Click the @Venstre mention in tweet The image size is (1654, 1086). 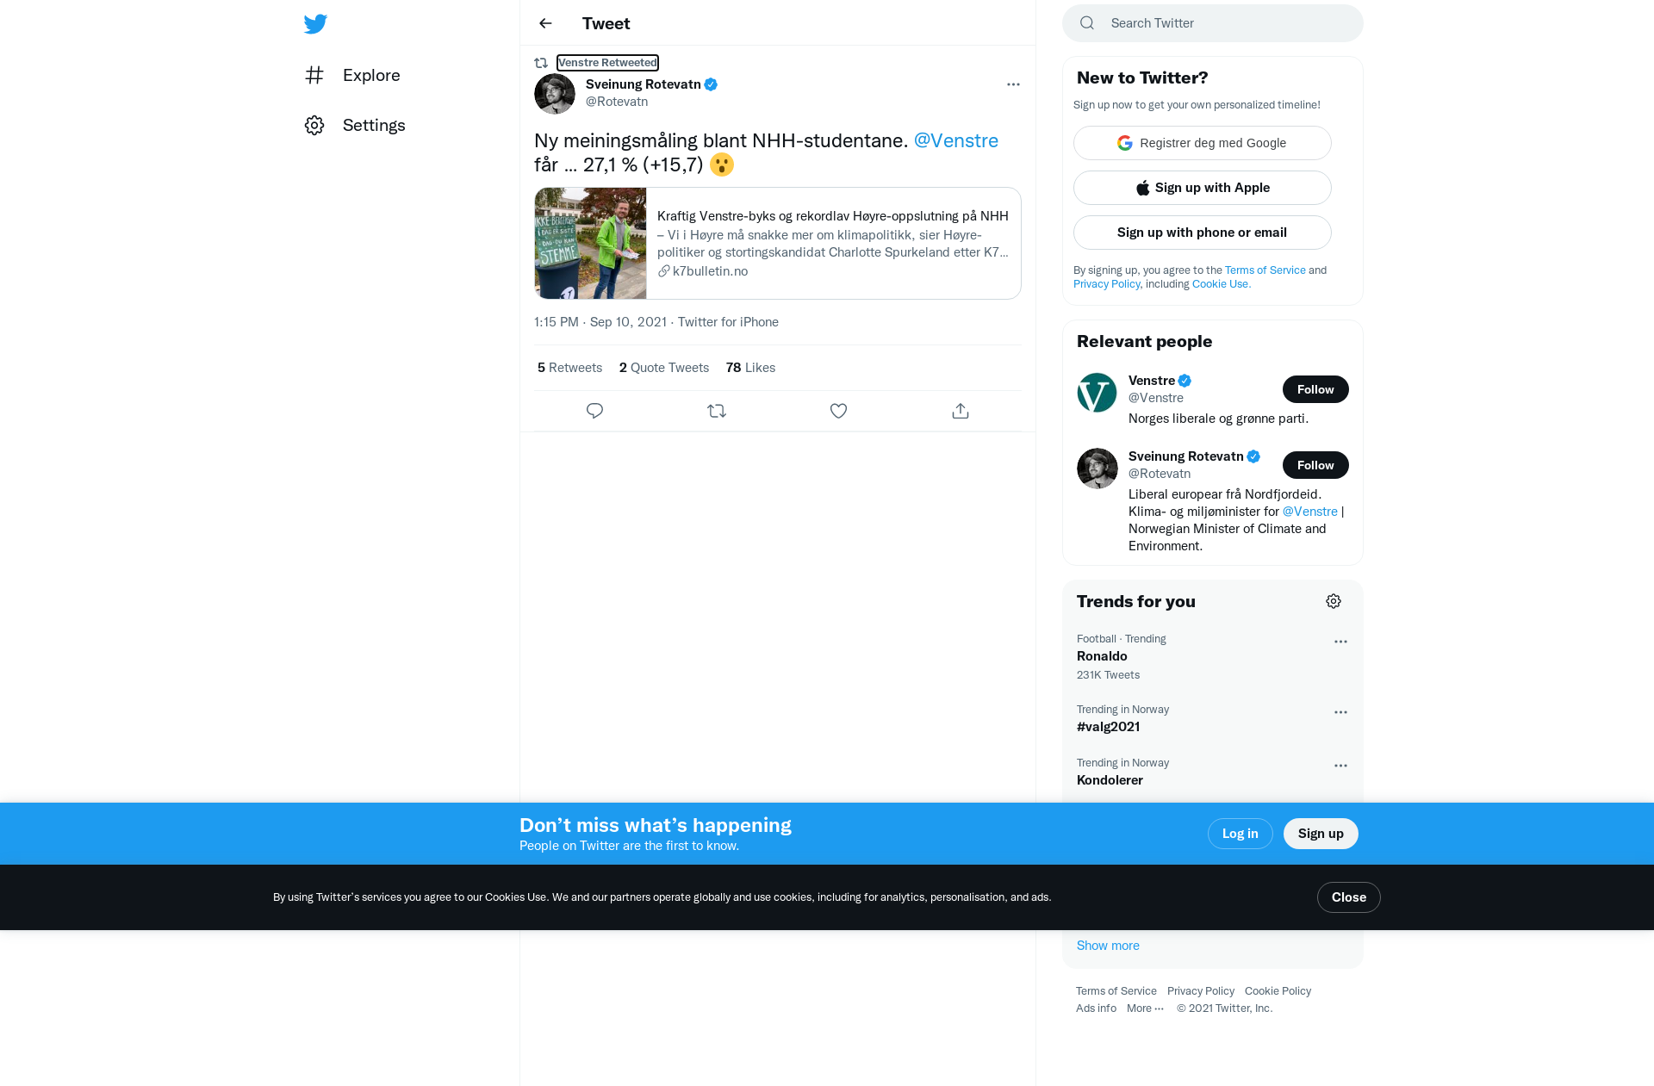point(955,140)
